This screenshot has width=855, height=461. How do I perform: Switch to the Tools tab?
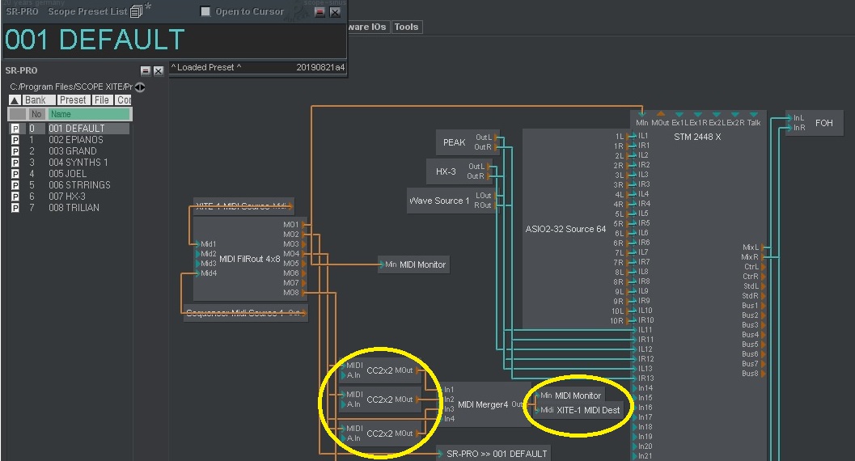406,27
